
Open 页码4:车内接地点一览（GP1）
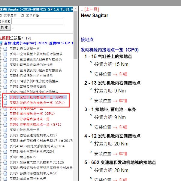click(32, 114)
